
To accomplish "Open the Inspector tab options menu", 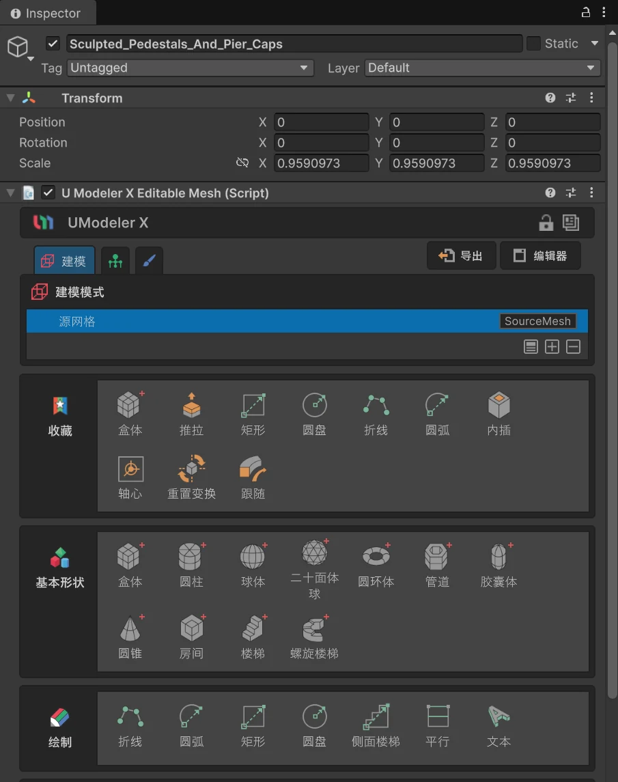I will coord(604,12).
